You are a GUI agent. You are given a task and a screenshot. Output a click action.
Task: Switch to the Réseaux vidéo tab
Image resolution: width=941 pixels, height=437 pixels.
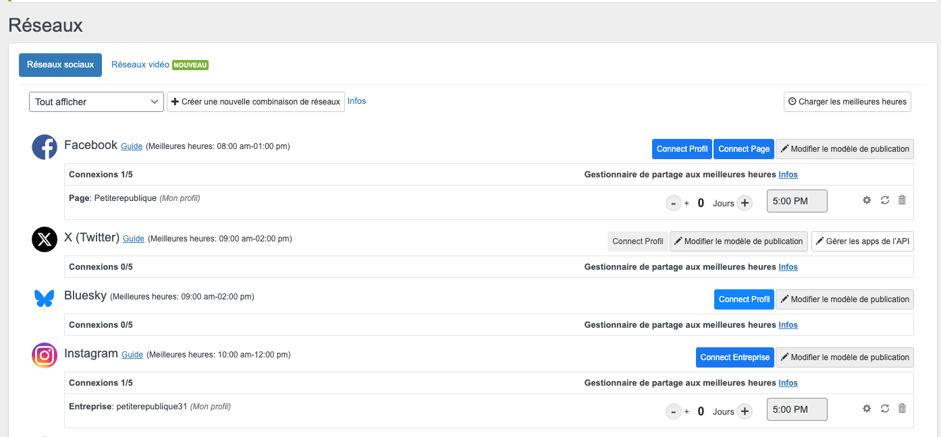[140, 65]
